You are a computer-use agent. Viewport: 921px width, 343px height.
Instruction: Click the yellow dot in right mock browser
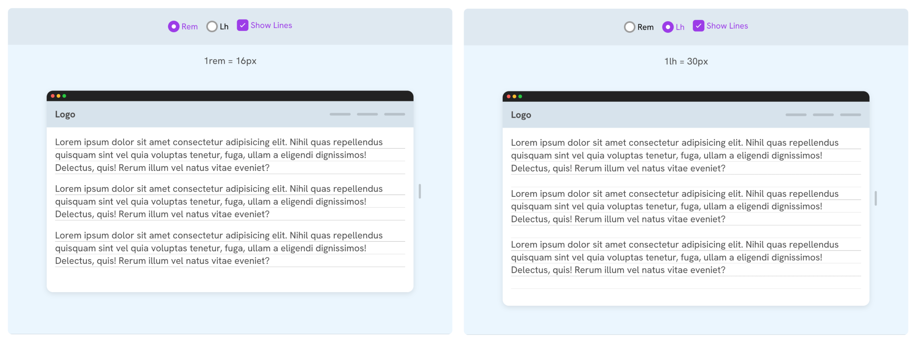click(x=514, y=97)
